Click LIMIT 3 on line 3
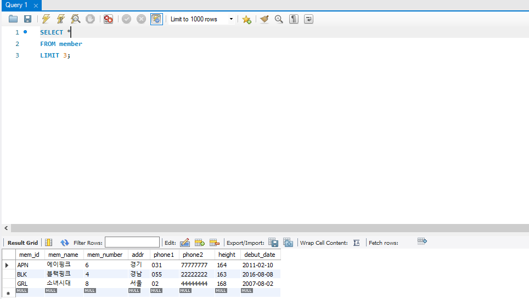 coord(54,55)
